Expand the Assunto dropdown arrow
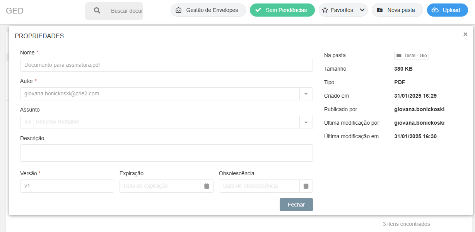The height and width of the screenshot is (232, 475). tap(306, 122)
